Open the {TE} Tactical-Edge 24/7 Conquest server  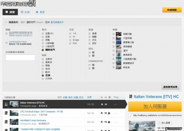[x=41, y=112]
